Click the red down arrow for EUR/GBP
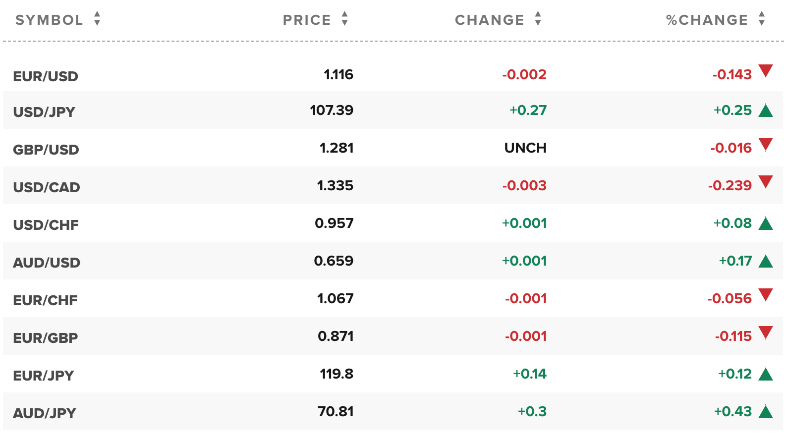The height and width of the screenshot is (440, 787). (x=766, y=332)
